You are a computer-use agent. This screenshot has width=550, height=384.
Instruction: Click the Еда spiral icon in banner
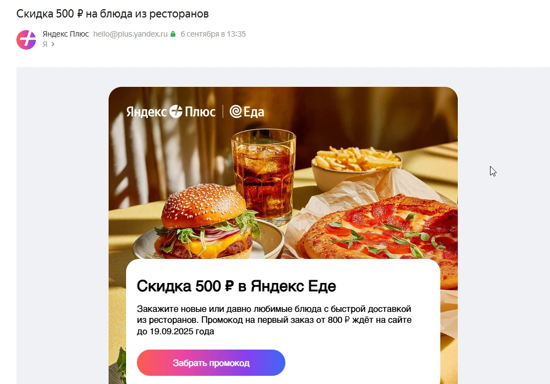click(236, 111)
